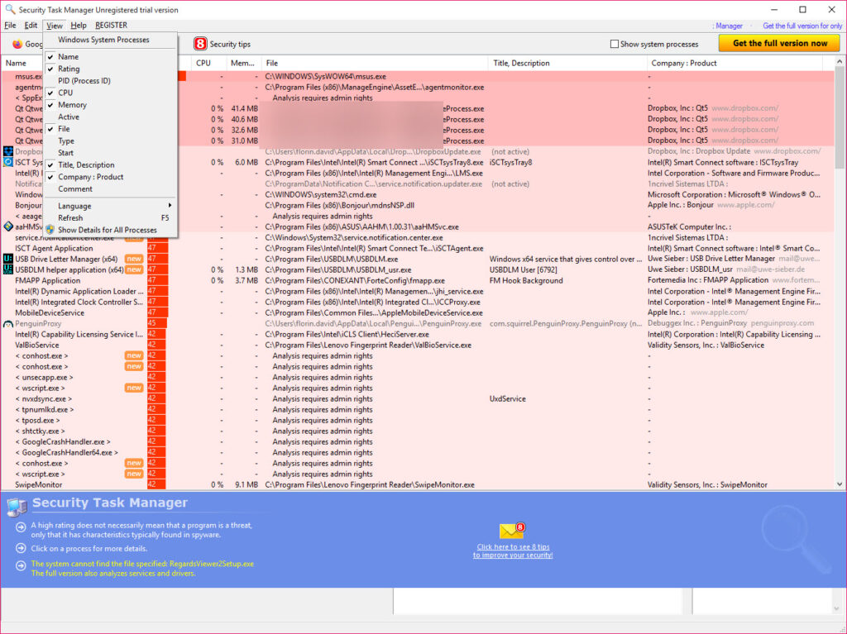Sort by the File column header
This screenshot has height=634, width=847.
375,63
